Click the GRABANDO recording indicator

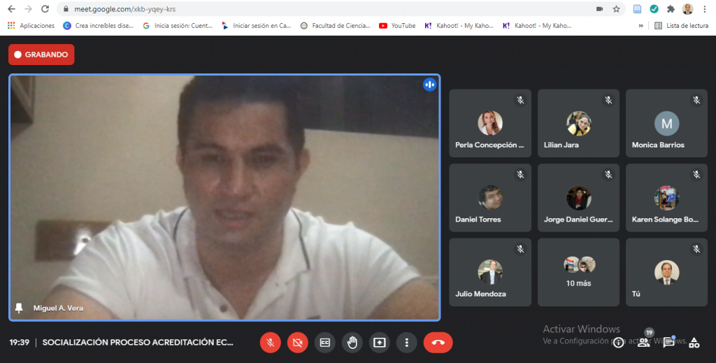41,55
